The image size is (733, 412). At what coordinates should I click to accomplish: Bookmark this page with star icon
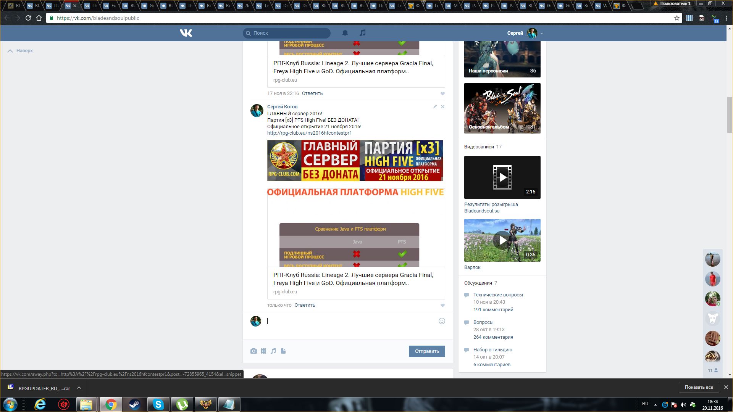coord(677,18)
